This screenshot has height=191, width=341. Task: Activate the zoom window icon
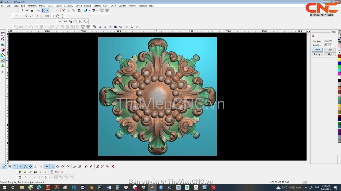95,27
